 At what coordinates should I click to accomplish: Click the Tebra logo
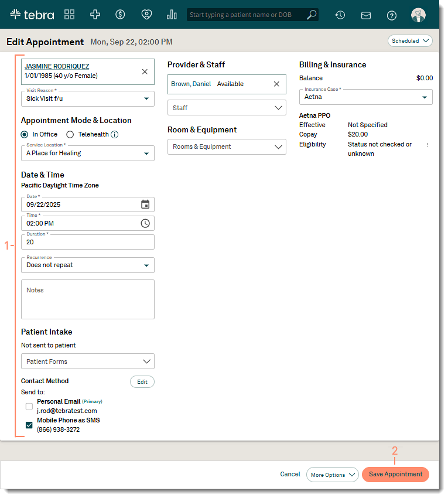coord(32,15)
